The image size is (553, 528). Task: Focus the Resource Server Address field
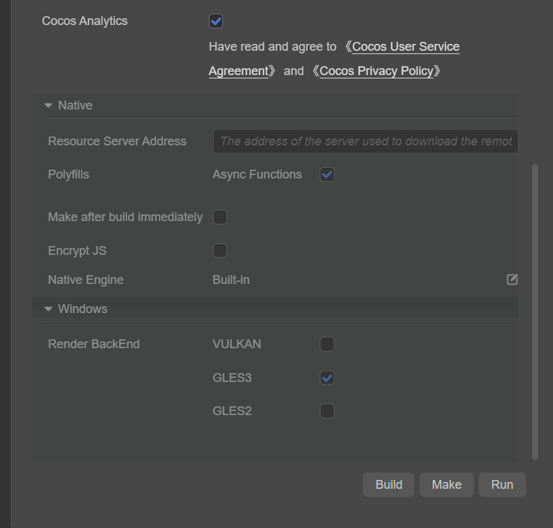click(365, 141)
